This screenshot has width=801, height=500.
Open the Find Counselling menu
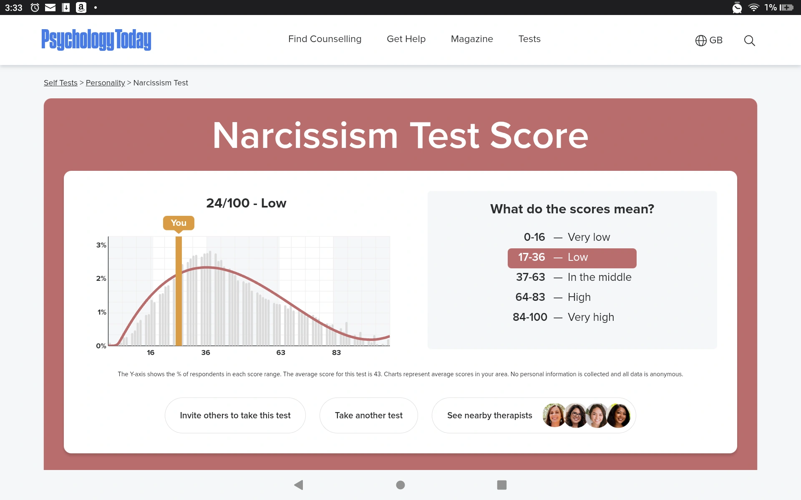(x=325, y=39)
